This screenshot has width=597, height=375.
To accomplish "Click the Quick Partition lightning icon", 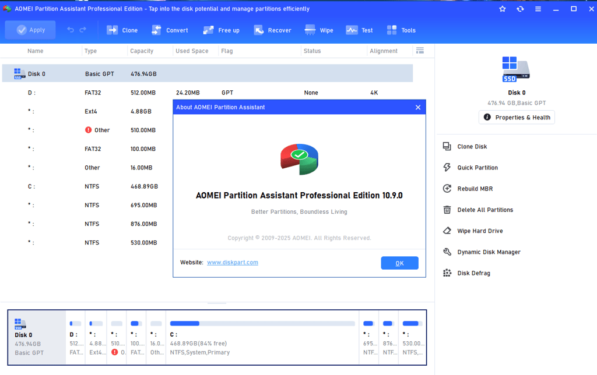I will [x=447, y=167].
